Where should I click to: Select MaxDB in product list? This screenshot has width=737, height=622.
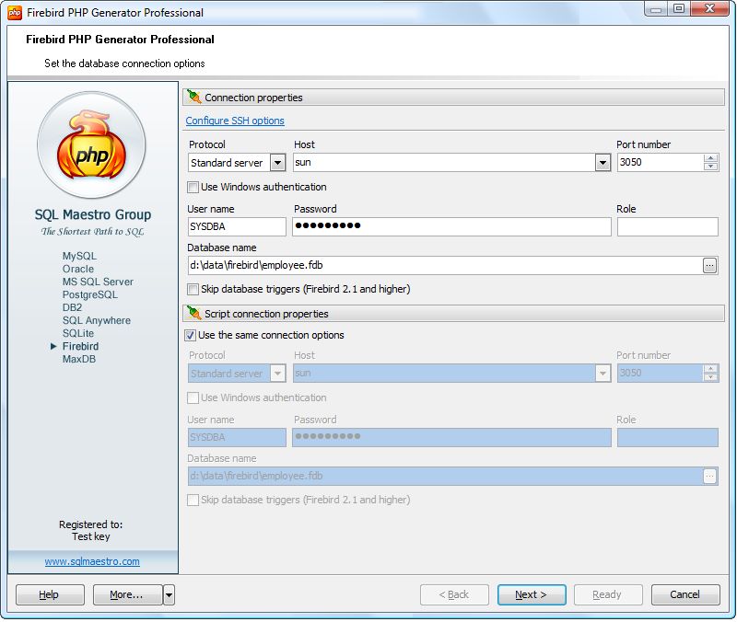79,359
